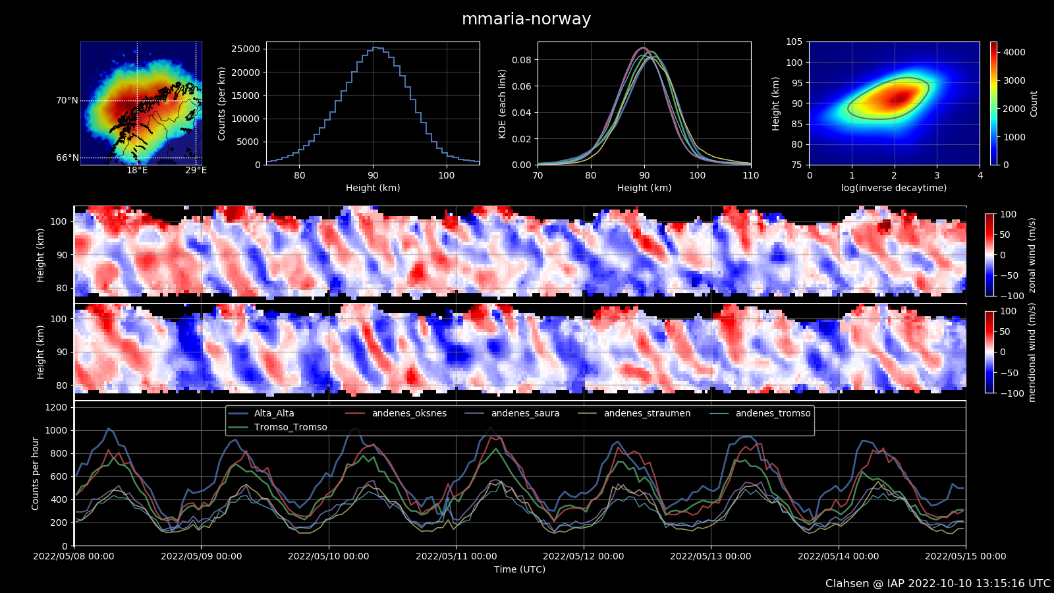Select the Alta_Alta legend entry
1054x593 pixels.
click(x=261, y=414)
